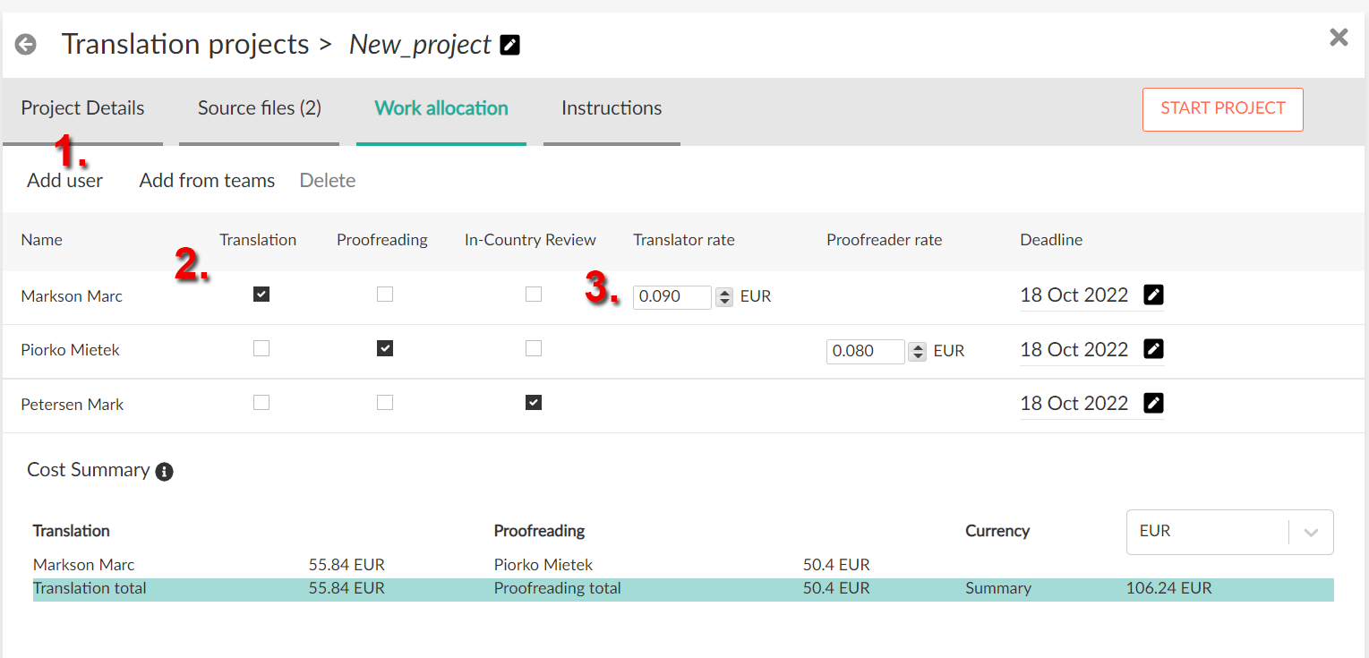The width and height of the screenshot is (1369, 658).
Task: Check In-Country Review for Piorko Mietek
Action: (534, 348)
